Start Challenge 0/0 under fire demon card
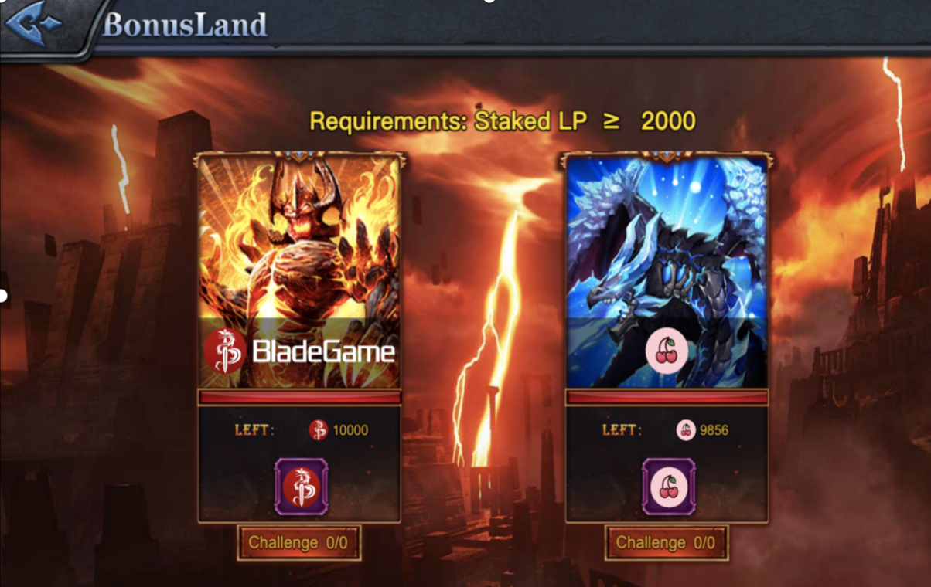The image size is (931, 587). [x=298, y=543]
